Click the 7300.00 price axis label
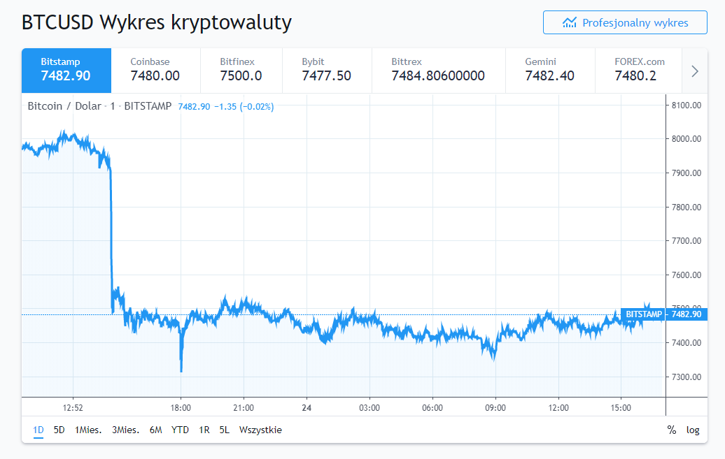The width and height of the screenshot is (725, 459). (x=686, y=377)
